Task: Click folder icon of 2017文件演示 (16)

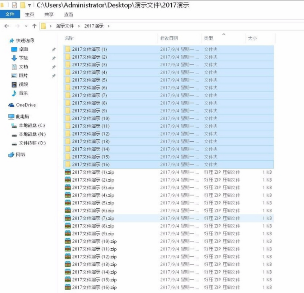Action: (x=68, y=164)
